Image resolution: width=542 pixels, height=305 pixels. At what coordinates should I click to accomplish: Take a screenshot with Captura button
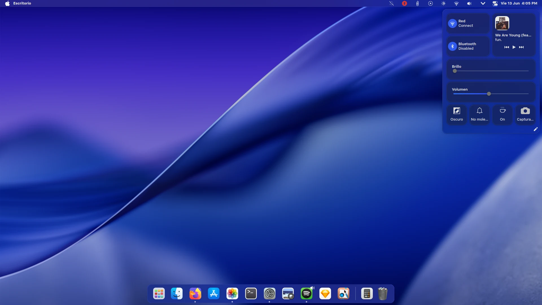(525, 115)
